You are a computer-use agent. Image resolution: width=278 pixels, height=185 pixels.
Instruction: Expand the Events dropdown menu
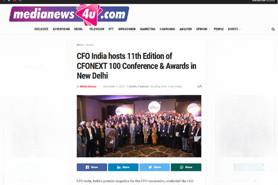click(x=234, y=29)
